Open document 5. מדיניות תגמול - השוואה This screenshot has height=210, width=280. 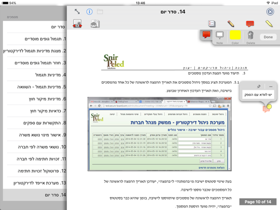point(34,87)
